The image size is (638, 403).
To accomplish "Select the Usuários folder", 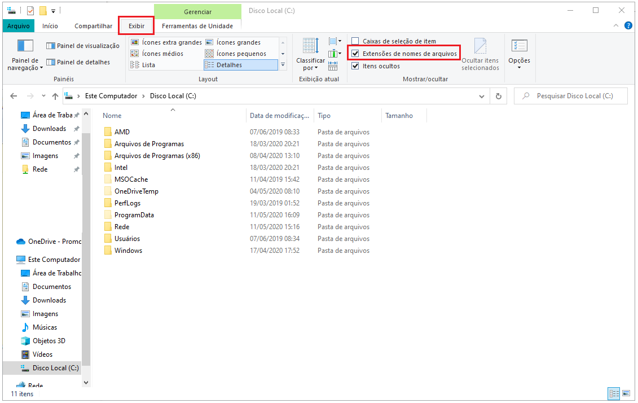I will (x=127, y=239).
